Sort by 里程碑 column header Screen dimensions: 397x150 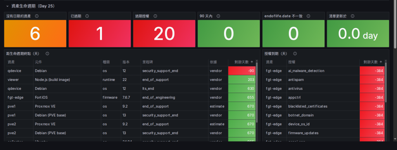click(148, 62)
